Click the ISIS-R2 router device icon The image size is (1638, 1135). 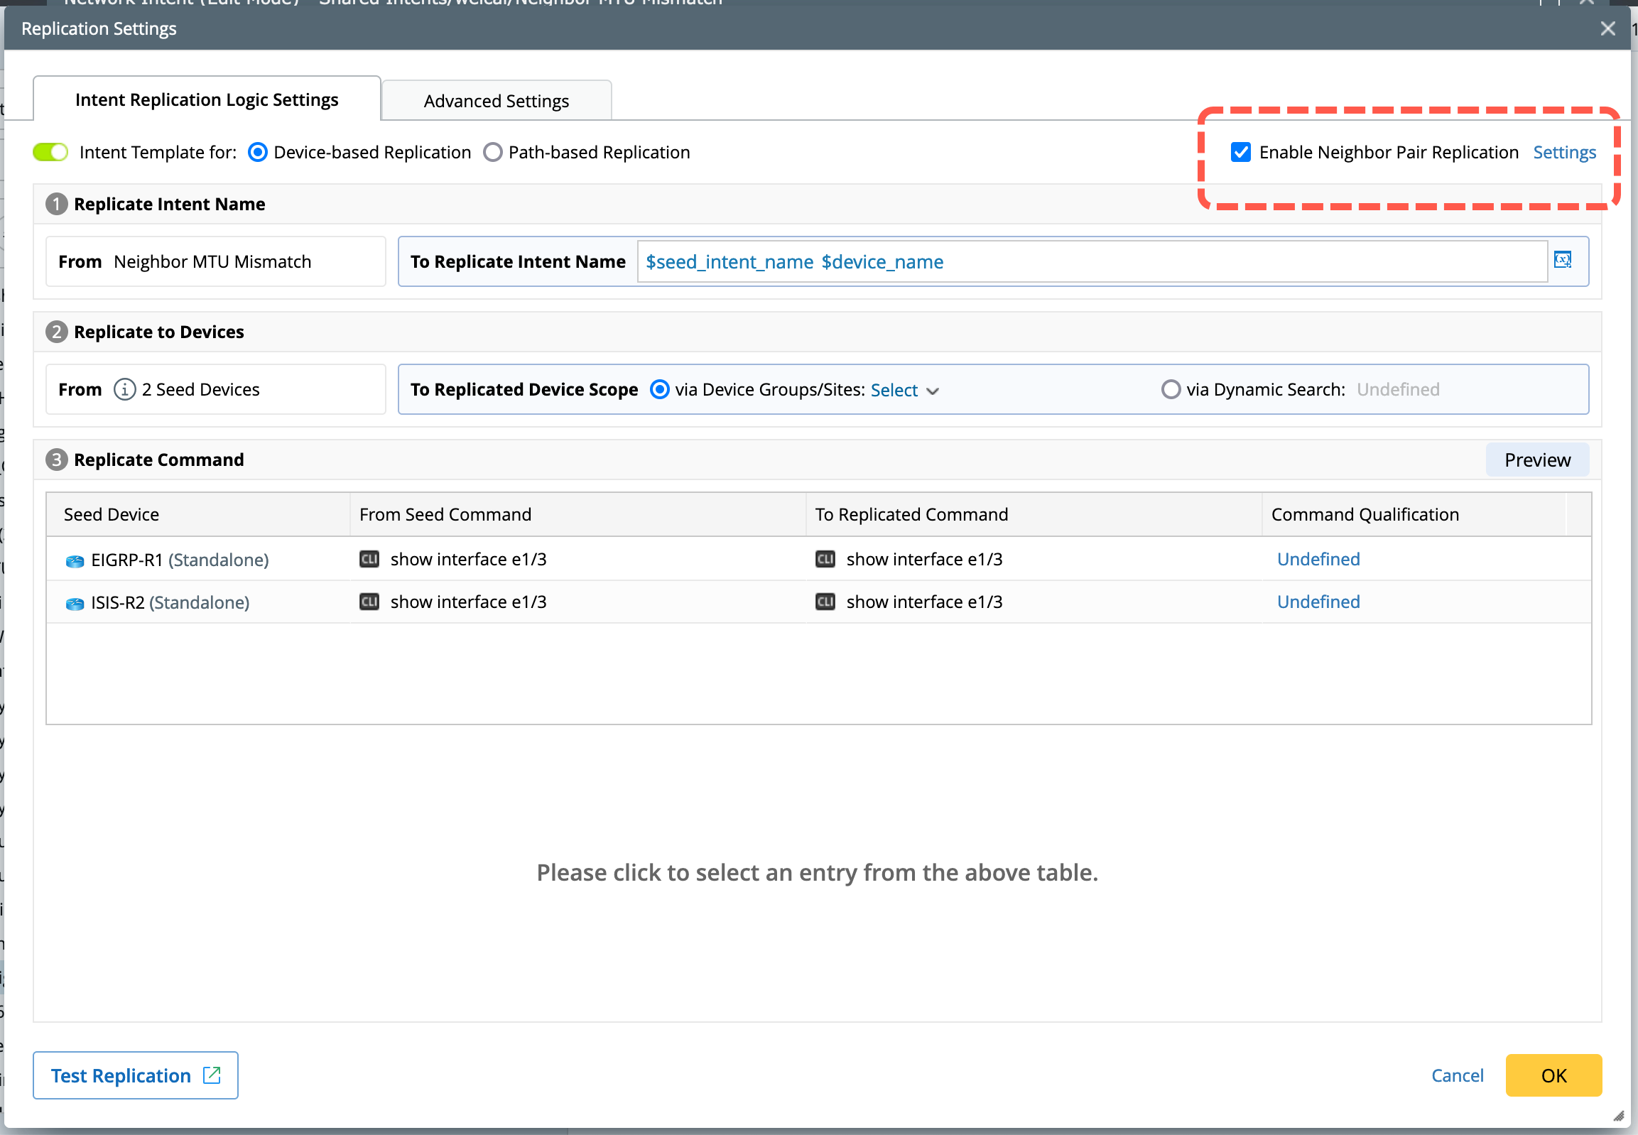pos(75,604)
